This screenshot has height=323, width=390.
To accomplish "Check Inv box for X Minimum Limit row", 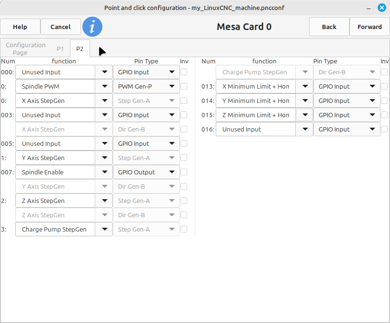I will (x=384, y=86).
